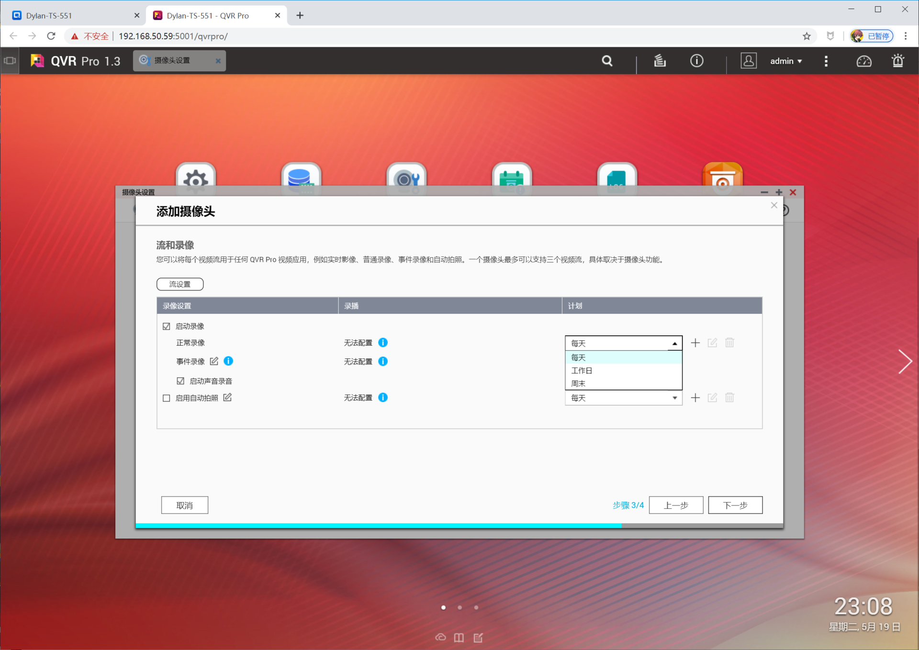Click the second desktop page indicator dot
919x650 pixels.
459,607
